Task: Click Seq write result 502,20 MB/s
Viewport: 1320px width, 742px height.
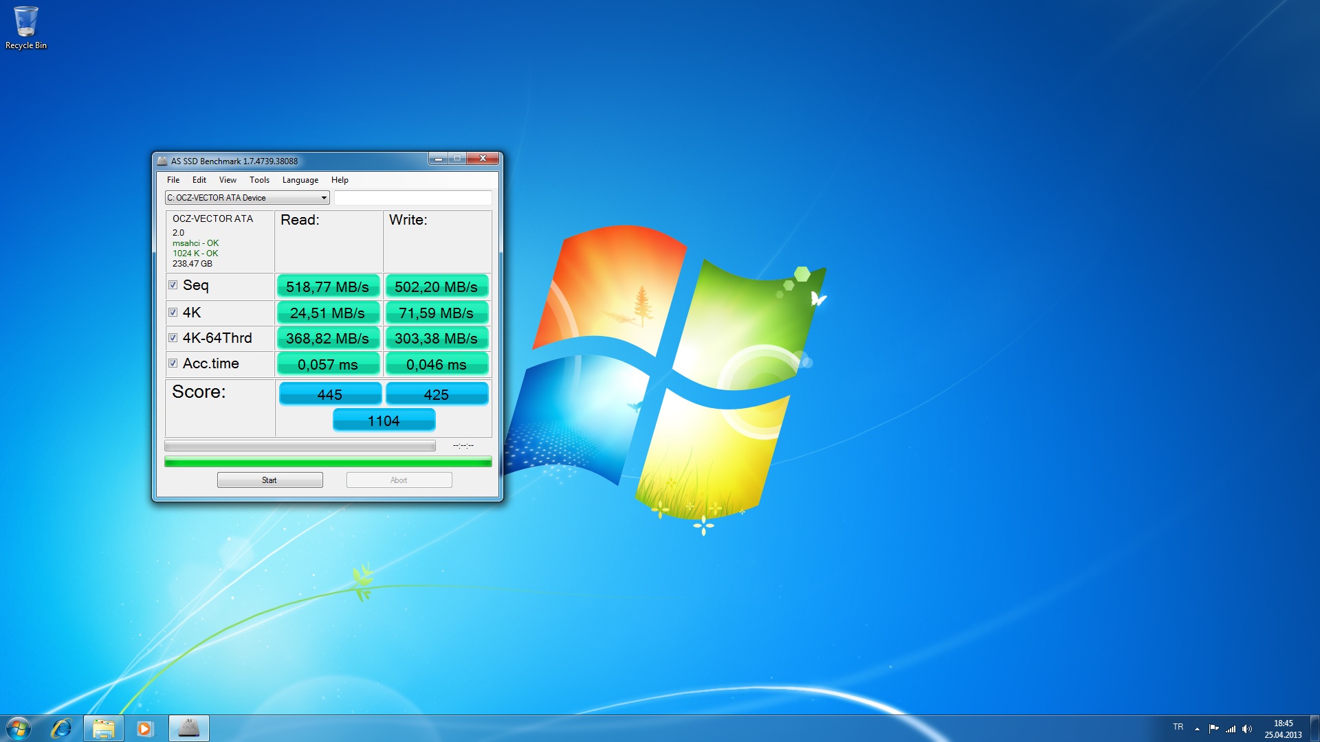Action: click(x=437, y=286)
